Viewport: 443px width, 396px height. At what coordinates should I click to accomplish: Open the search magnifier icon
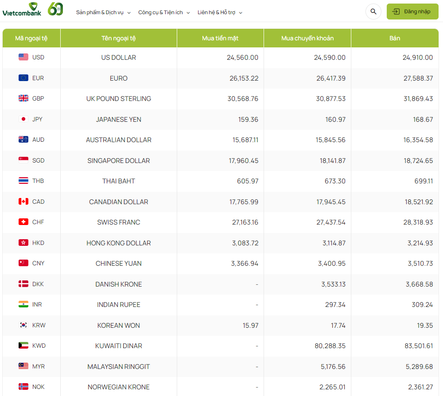[x=373, y=12]
